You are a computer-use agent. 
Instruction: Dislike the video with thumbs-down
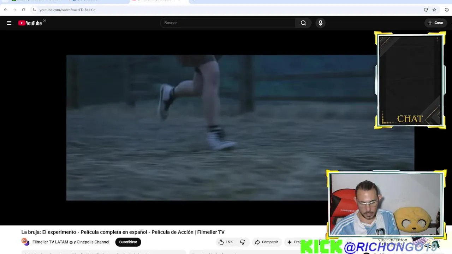tap(243, 242)
